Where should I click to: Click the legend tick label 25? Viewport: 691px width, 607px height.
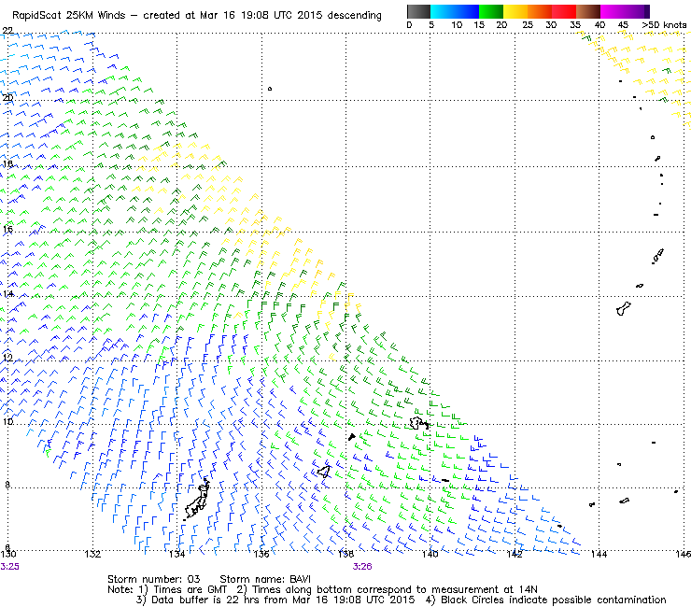pos(528,25)
